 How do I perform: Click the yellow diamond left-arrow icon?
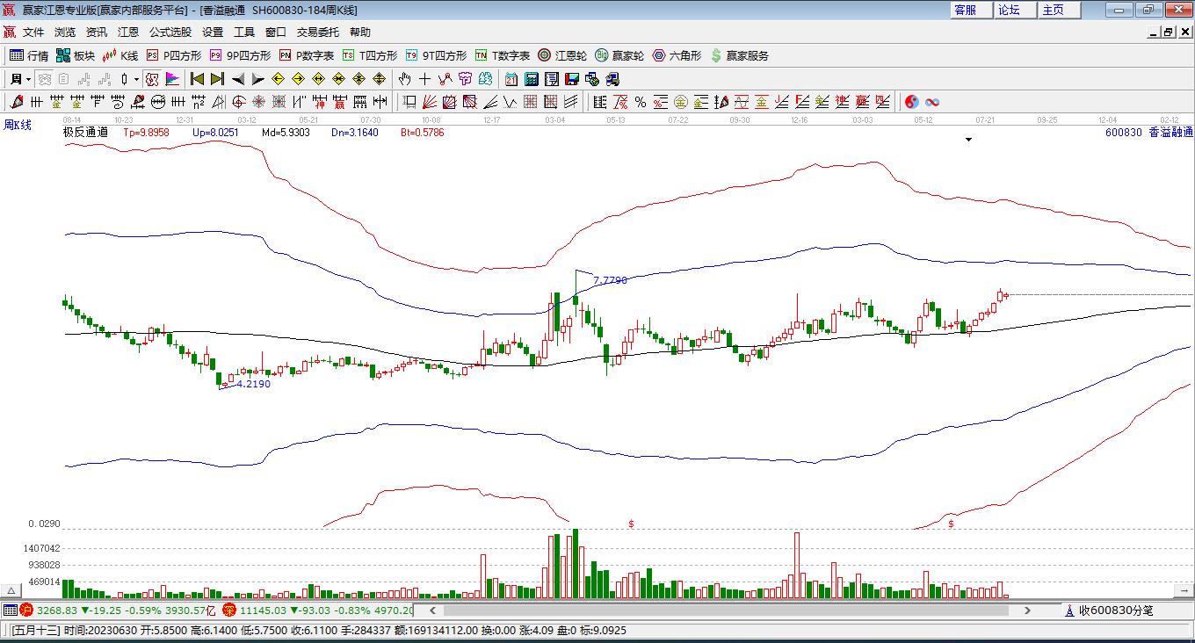click(278, 79)
